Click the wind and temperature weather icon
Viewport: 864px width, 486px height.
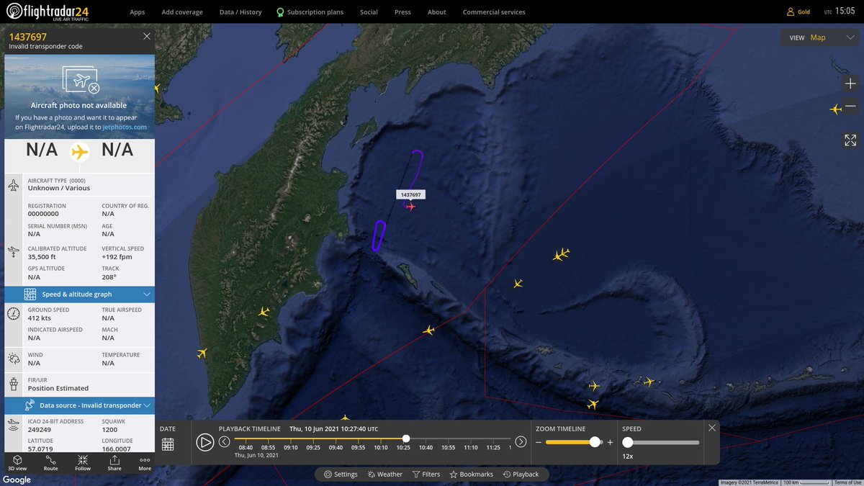coord(14,359)
